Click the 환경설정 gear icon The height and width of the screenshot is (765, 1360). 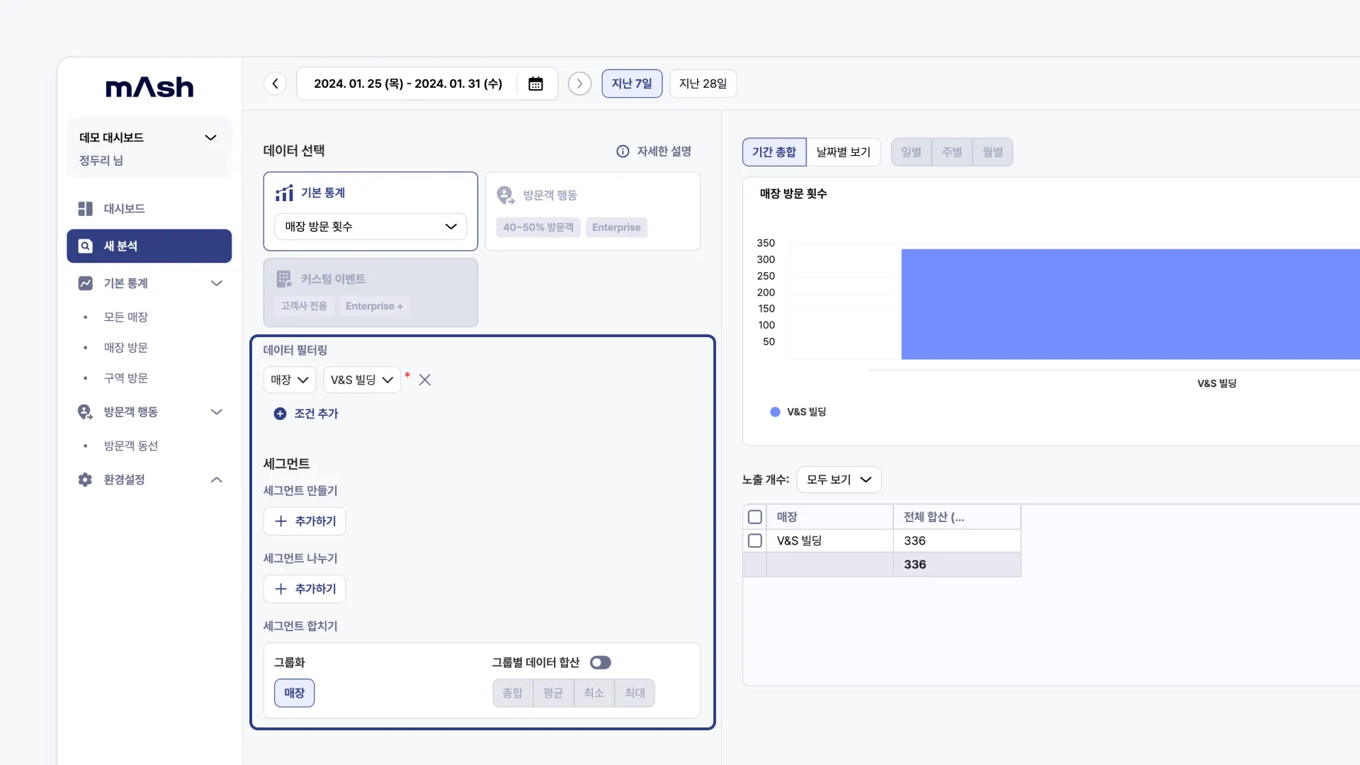(x=85, y=480)
